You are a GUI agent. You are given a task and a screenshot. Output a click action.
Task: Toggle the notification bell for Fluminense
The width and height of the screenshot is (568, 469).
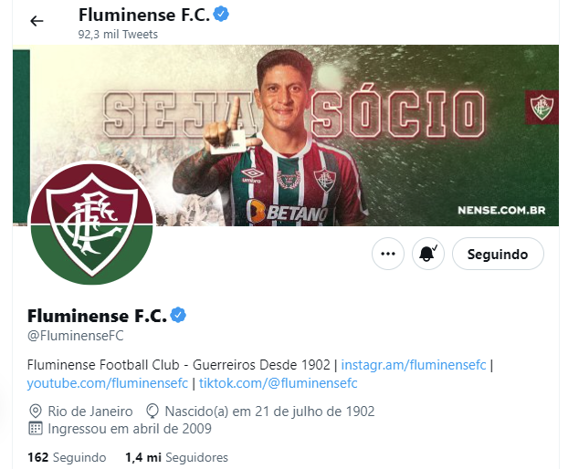427,254
